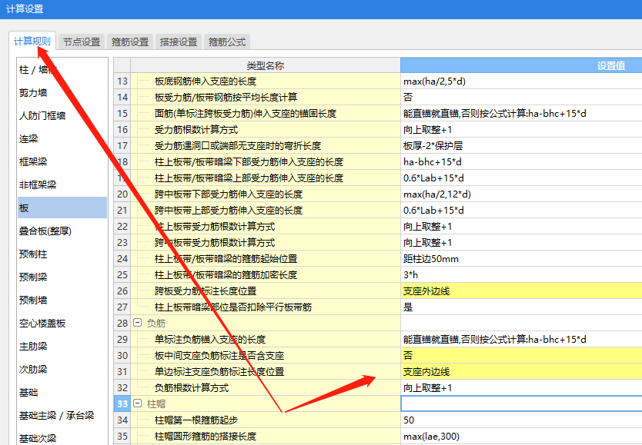642x445 pixels.
Task: Click row number 33 header
Action: 122,403
